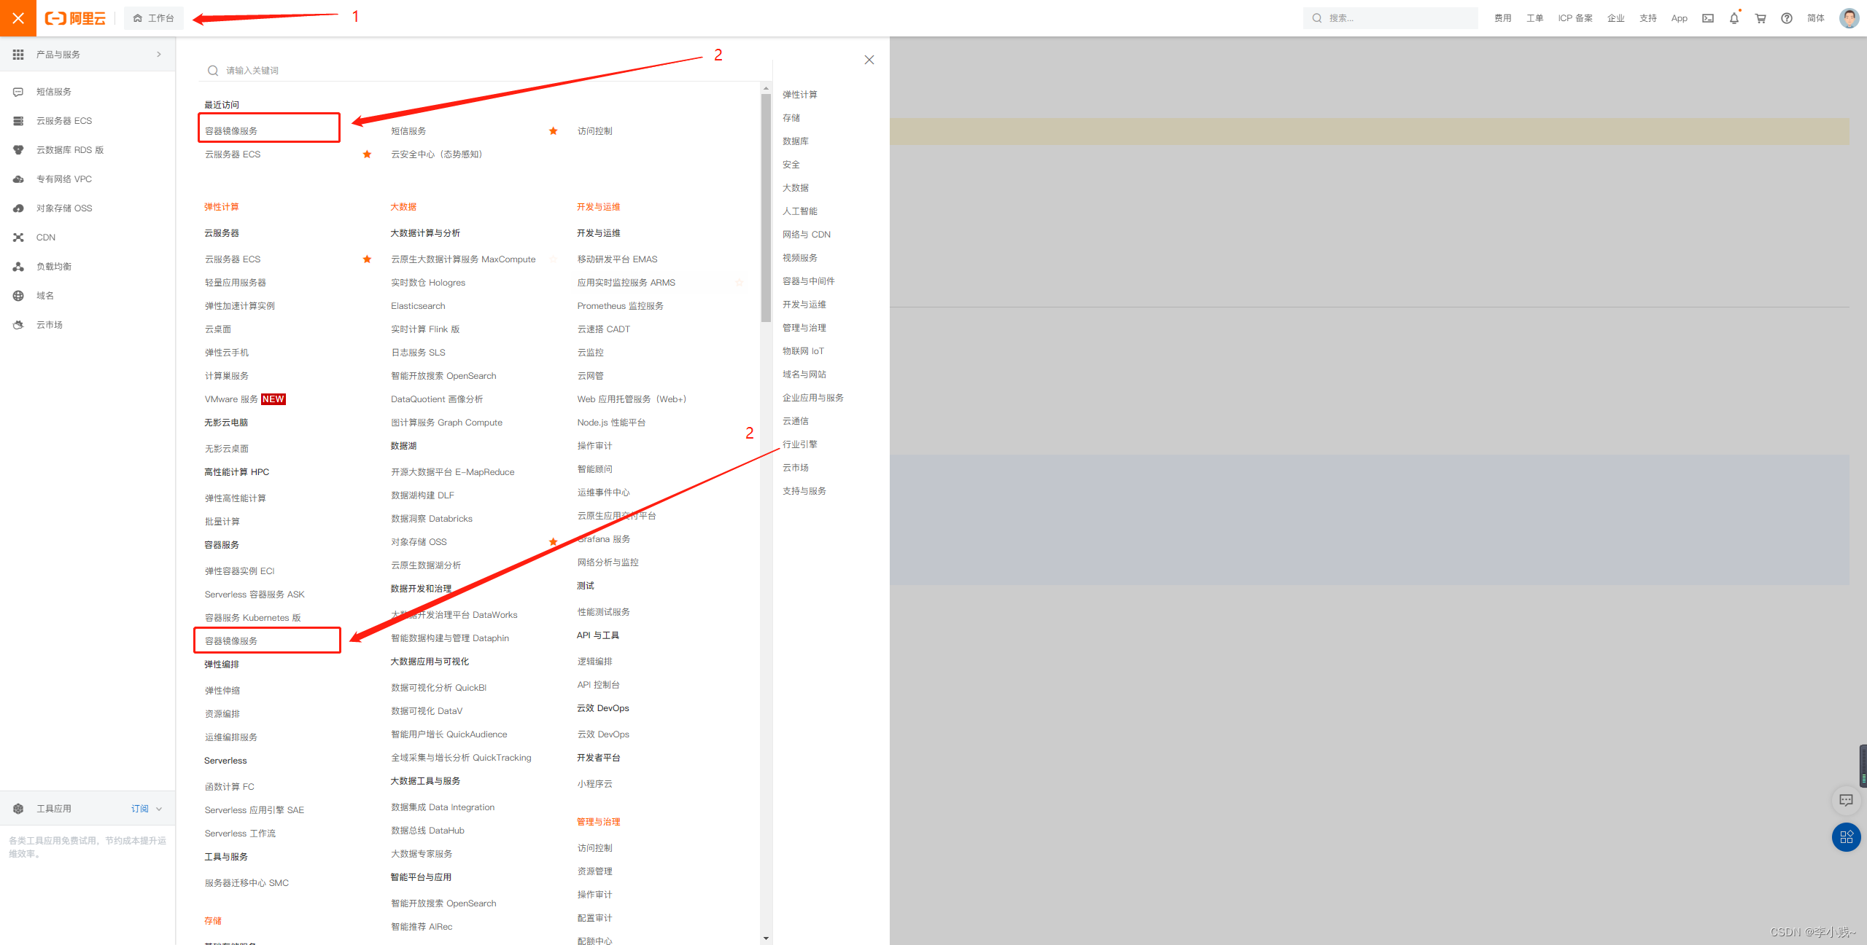Screen dimensions: 1867x945
Task: Open ICP 备案 in top bar
Action: coord(1575,18)
